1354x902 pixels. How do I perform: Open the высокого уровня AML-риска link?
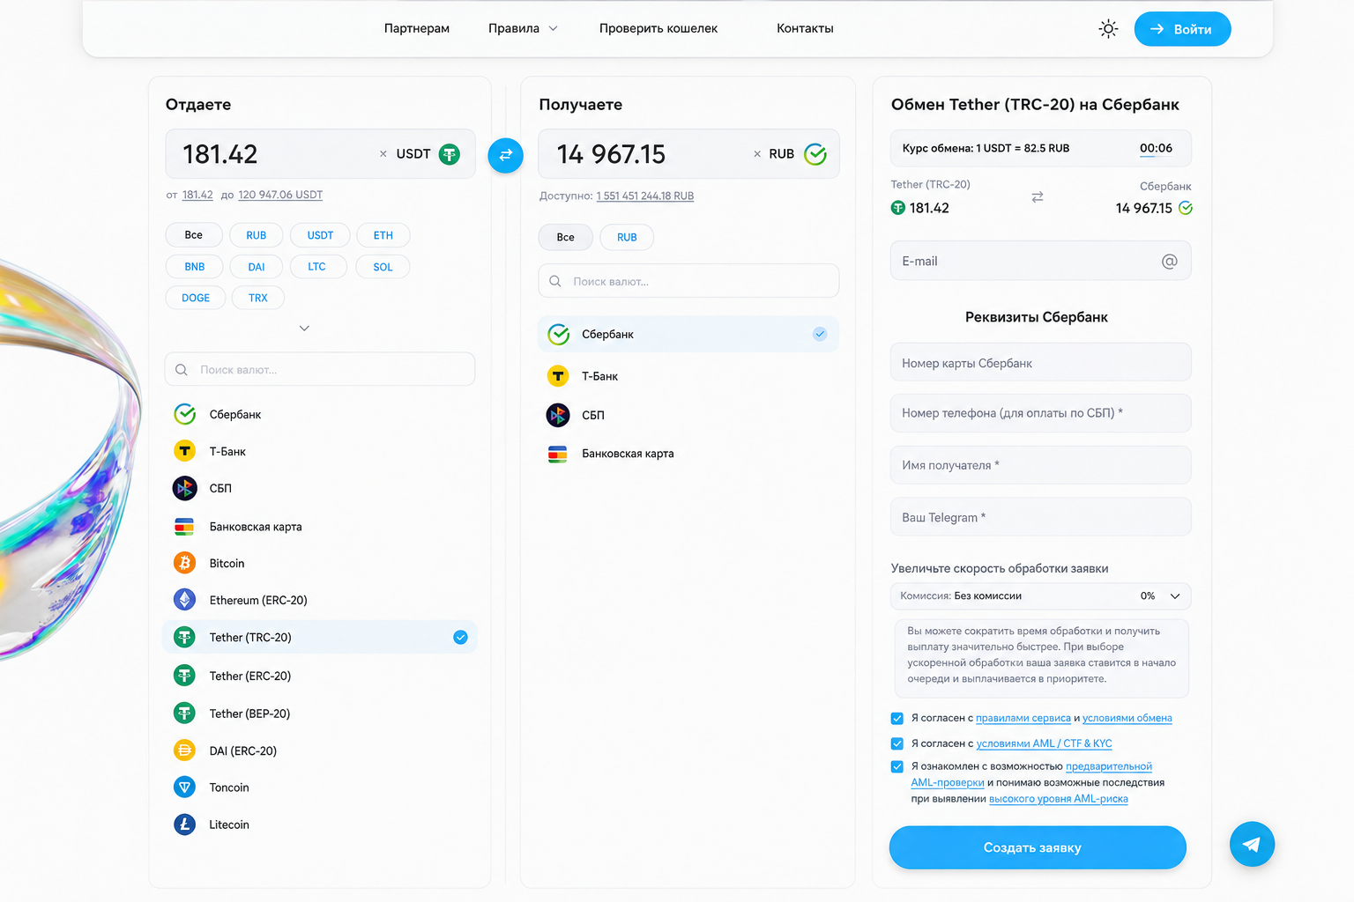tap(1058, 799)
